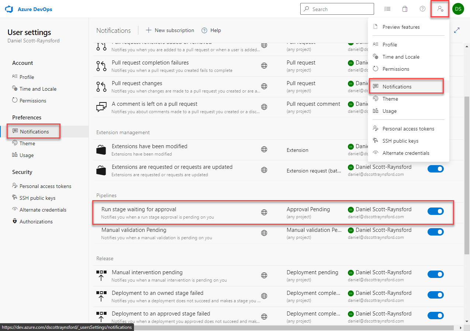Toggle Manual validation Pending subscription switch
This screenshot has width=470, height=331.
click(435, 232)
